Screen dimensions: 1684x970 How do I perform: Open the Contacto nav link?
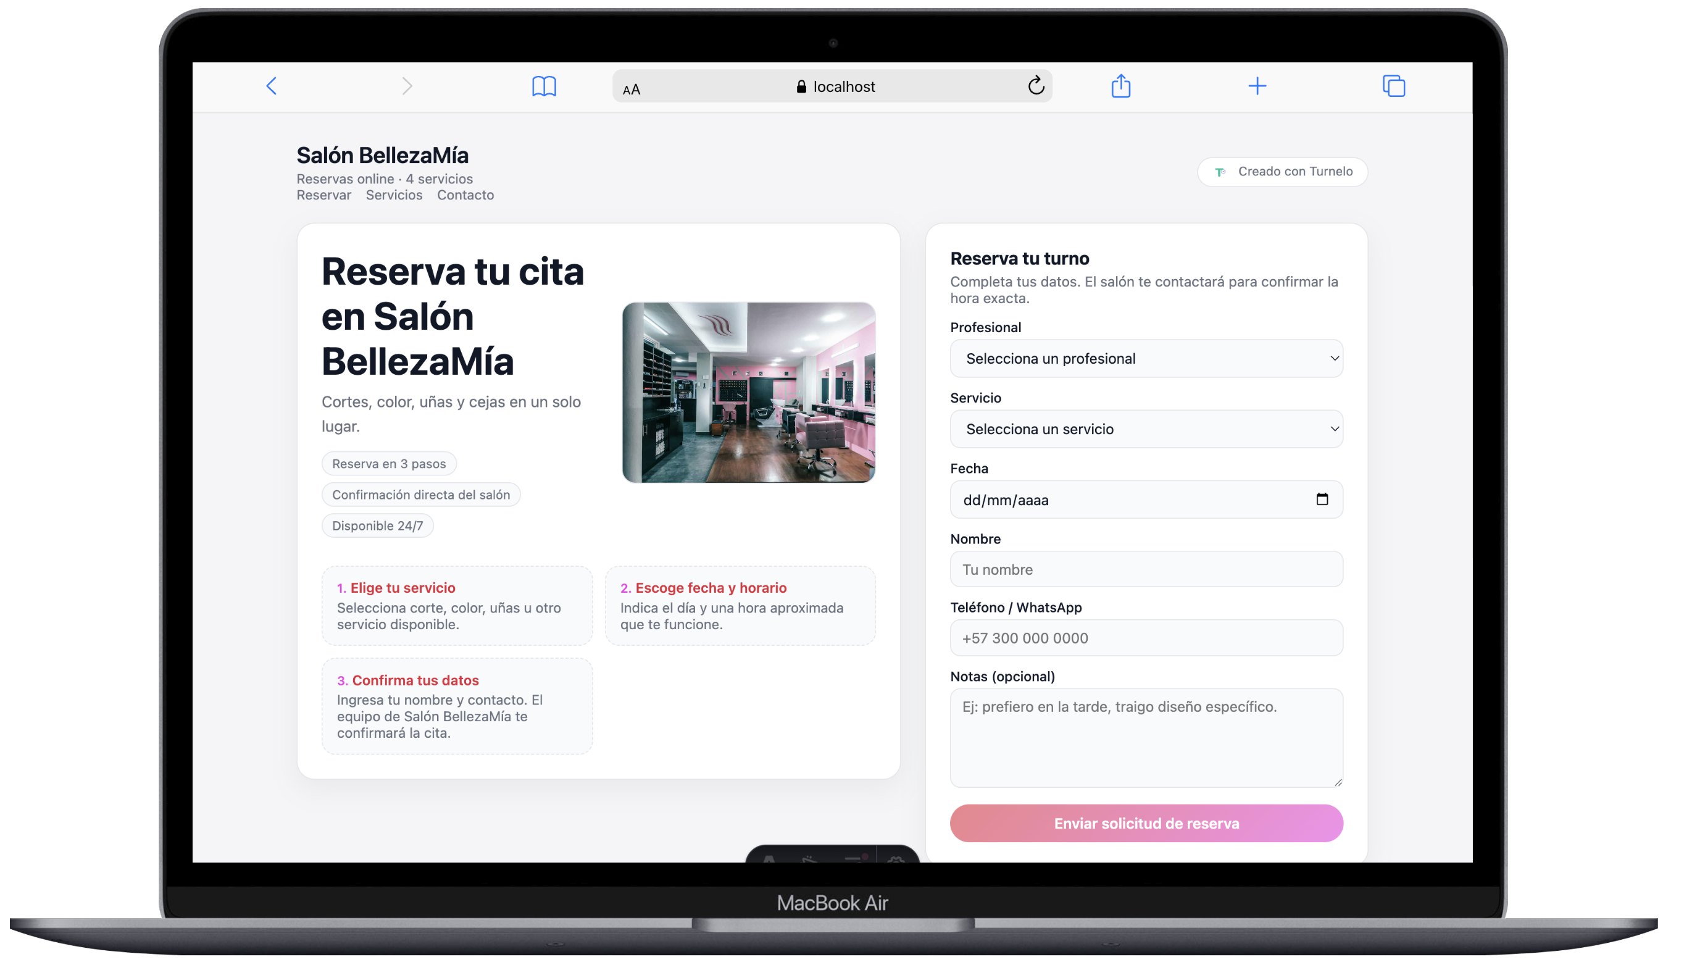pos(465,195)
